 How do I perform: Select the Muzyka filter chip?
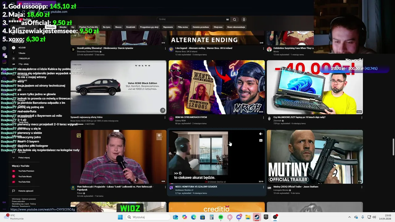point(63,27)
